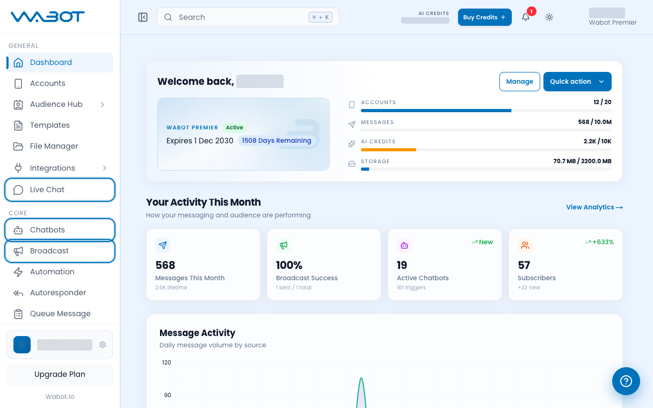Click the 568 / 10.0M messages value
653x408 pixels.
[x=594, y=122]
